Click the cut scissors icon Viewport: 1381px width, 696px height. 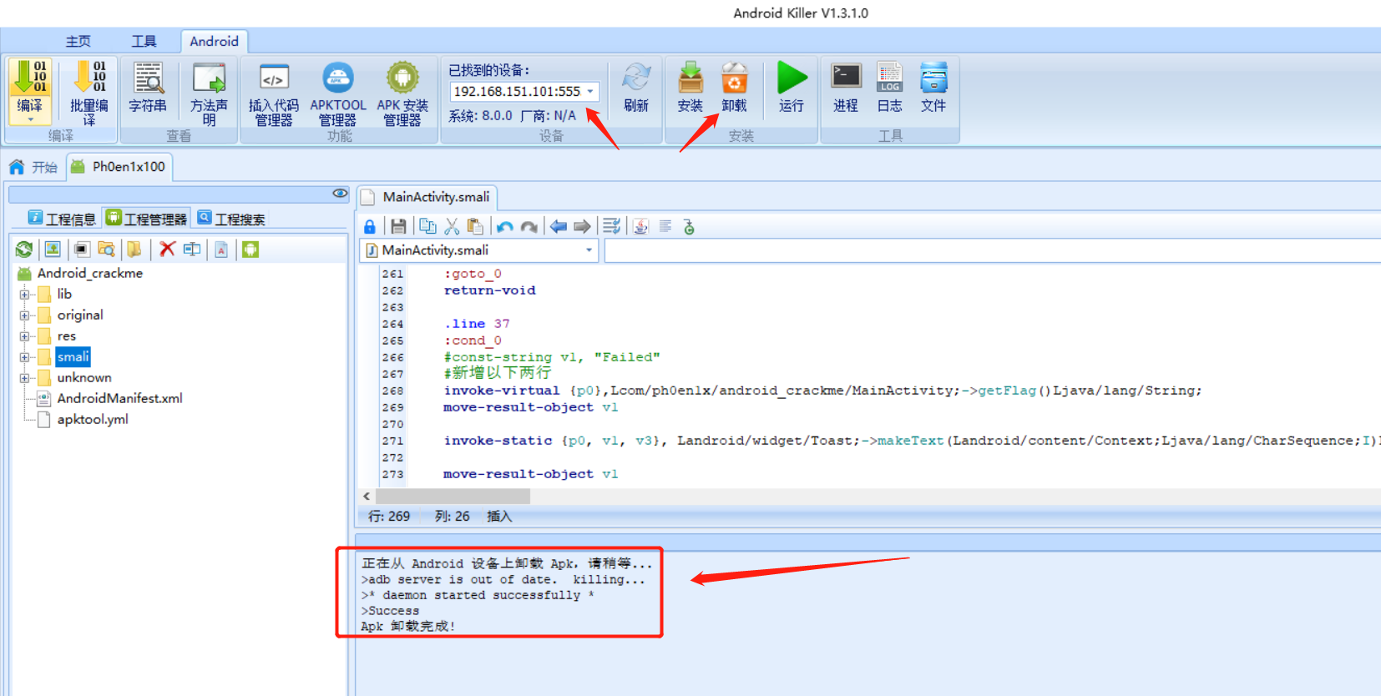click(452, 226)
